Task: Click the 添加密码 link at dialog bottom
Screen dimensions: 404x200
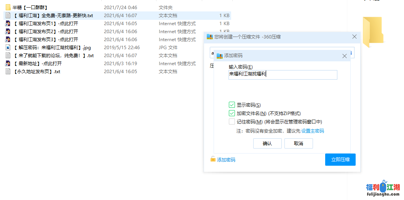Action: coord(226,160)
